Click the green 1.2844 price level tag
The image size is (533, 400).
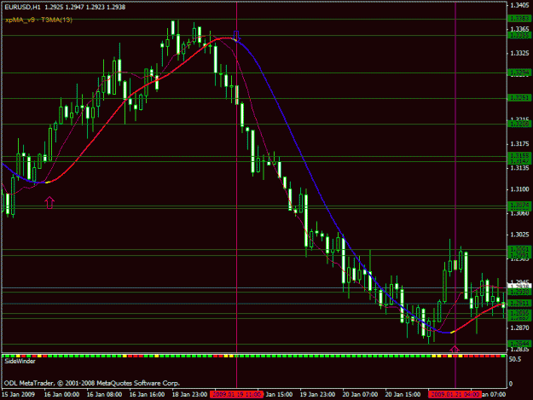519,344
